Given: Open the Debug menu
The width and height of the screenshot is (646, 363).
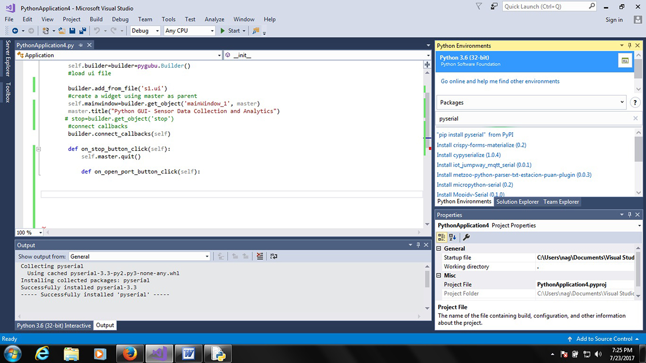Looking at the screenshot, I should (120, 19).
